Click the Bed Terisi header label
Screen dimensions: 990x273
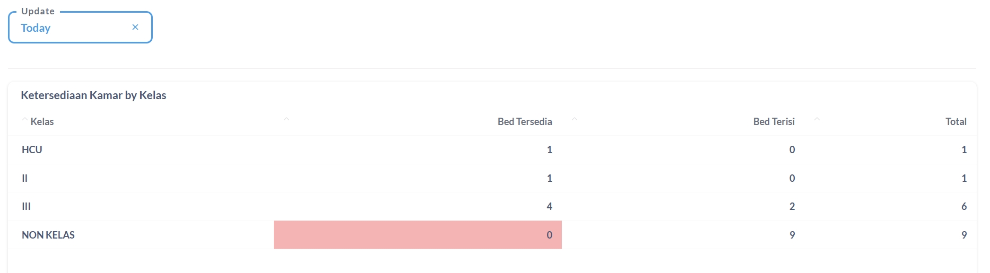[x=774, y=122]
